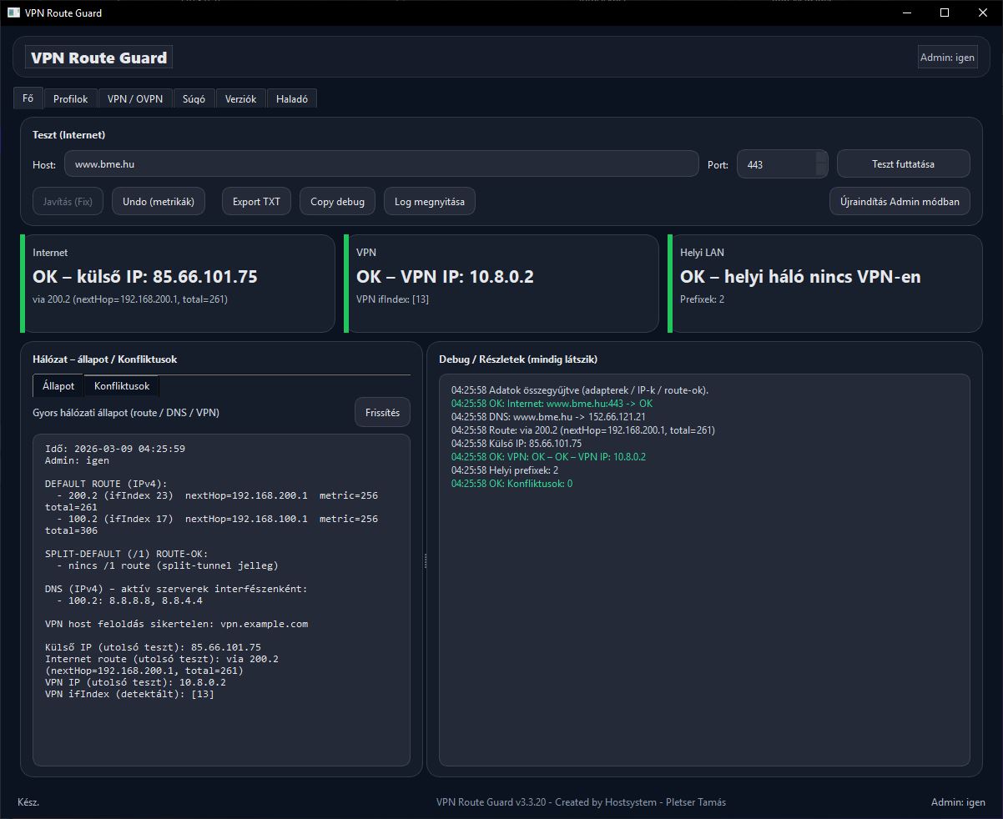Run the test with Teszt futtatása
Screen dimensions: 1003x819
(x=903, y=164)
